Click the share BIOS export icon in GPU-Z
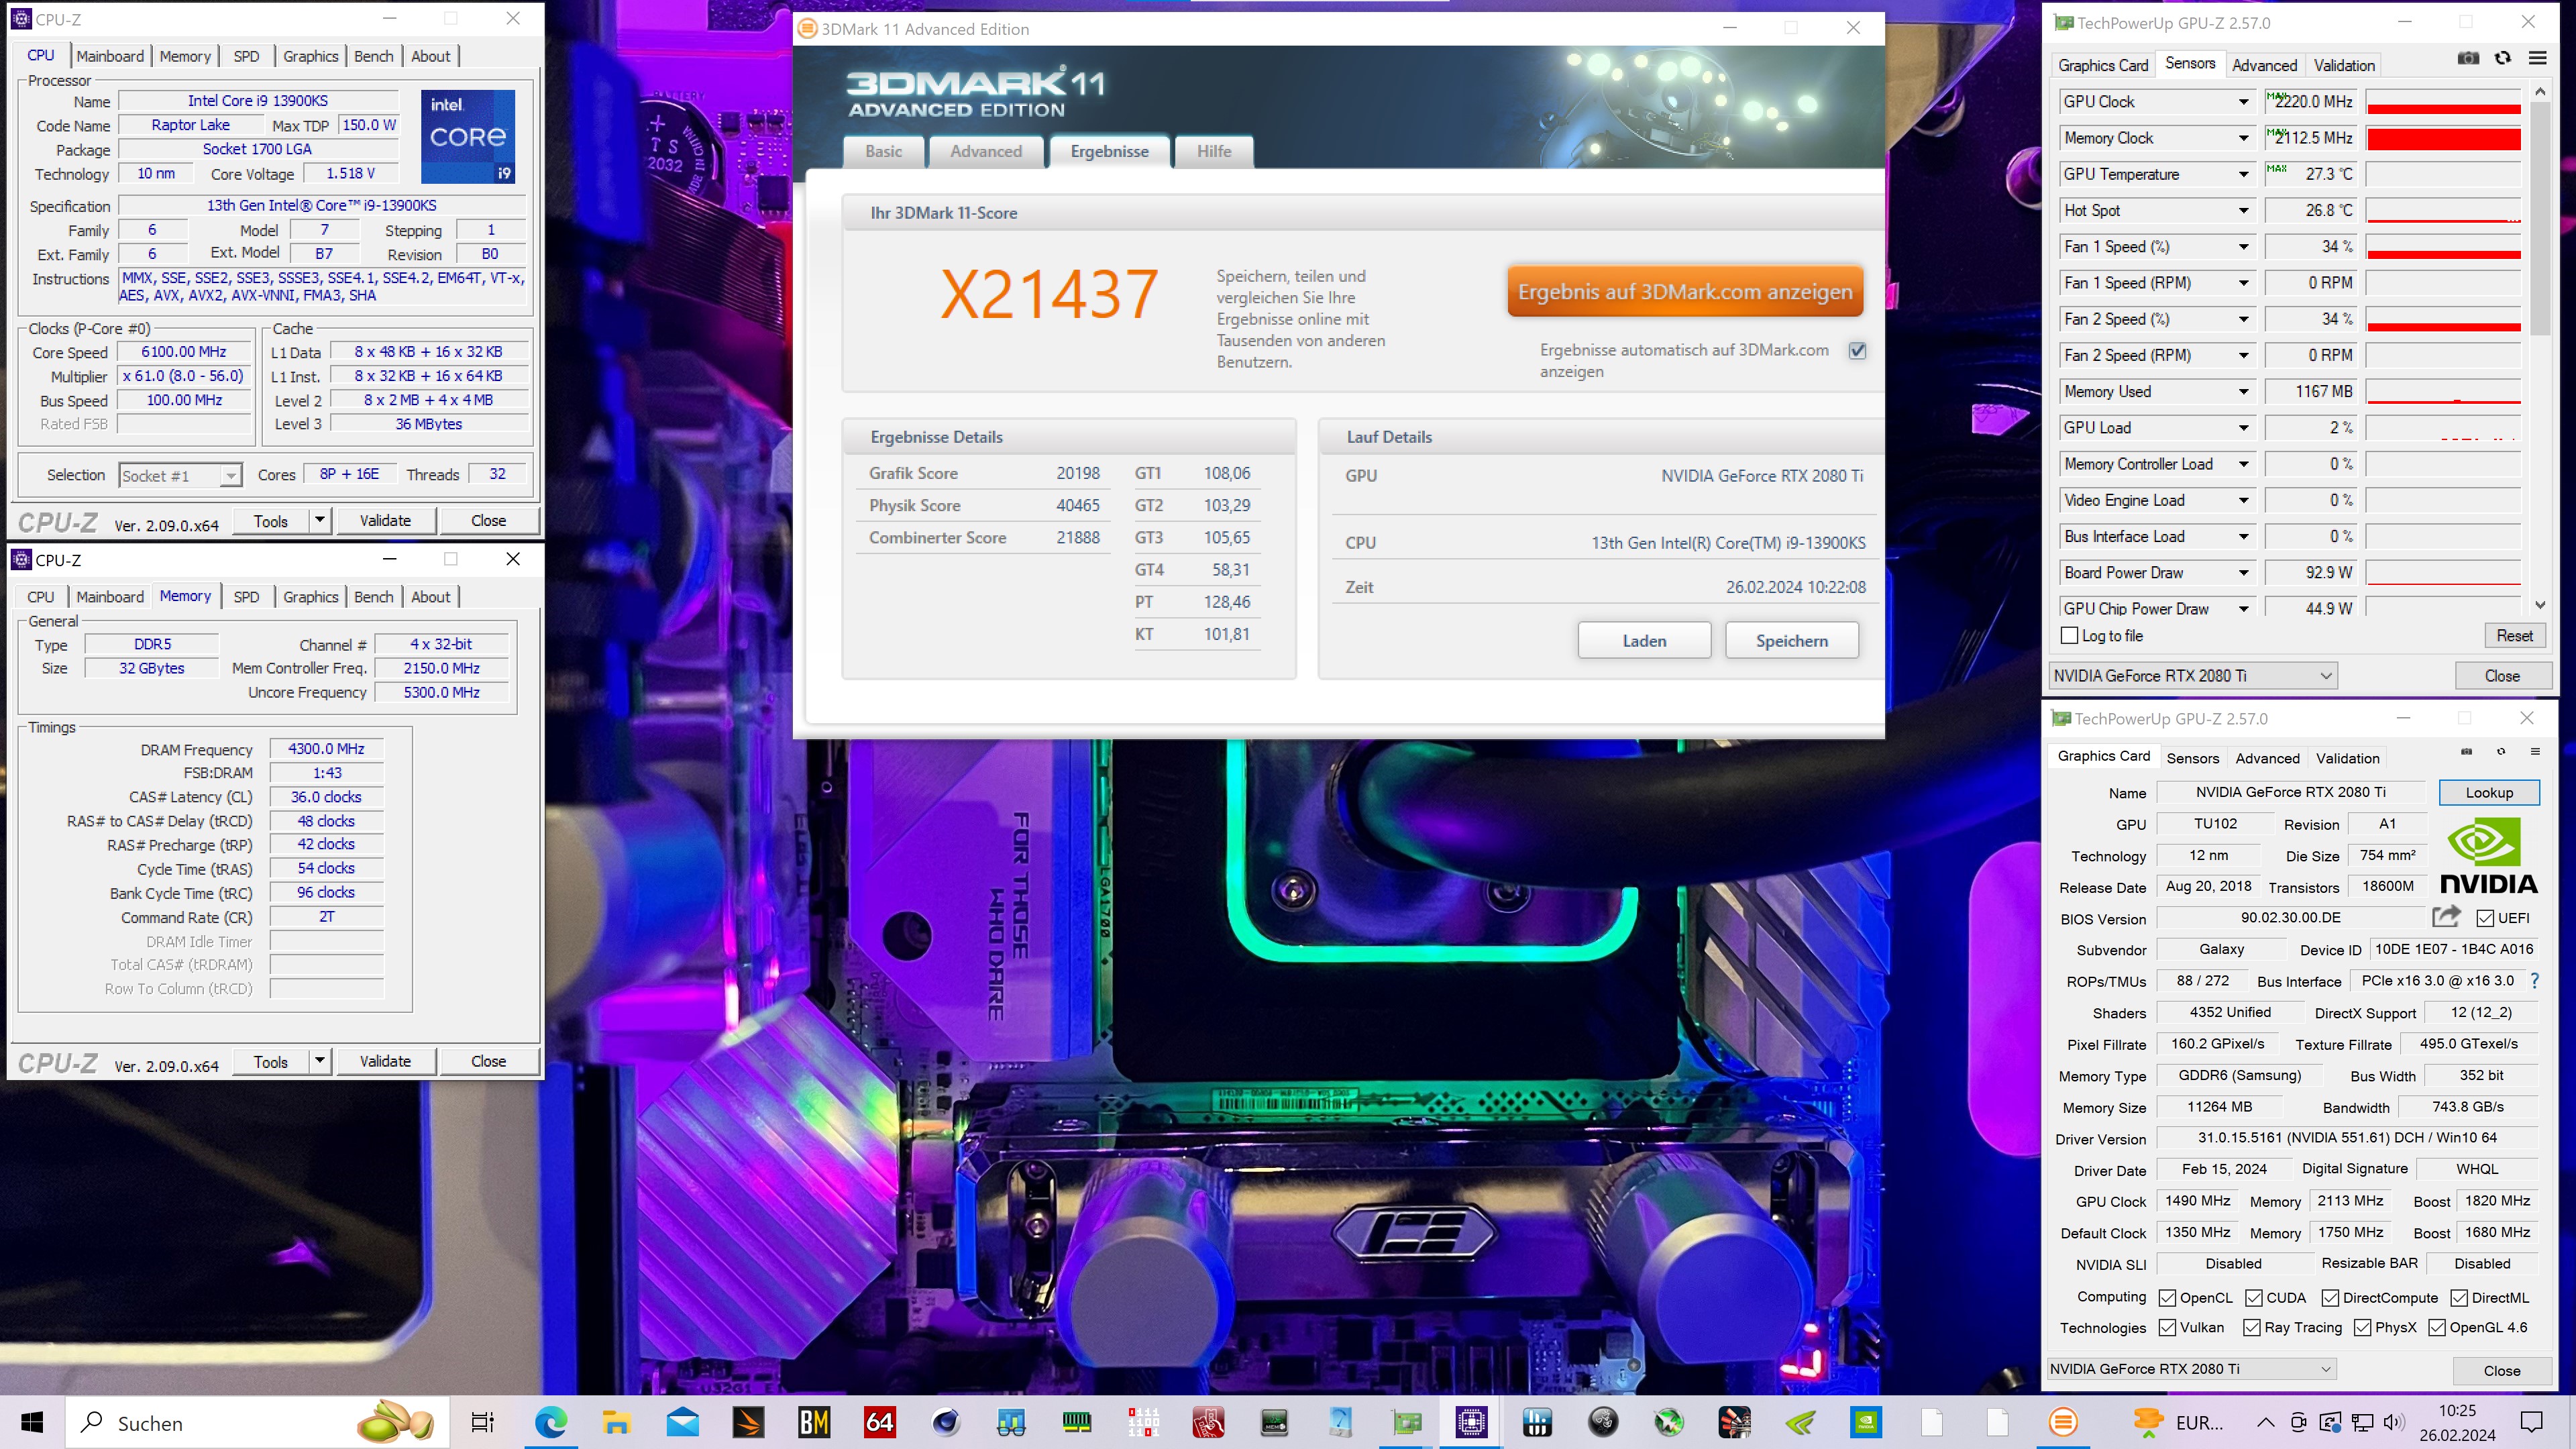This screenshot has width=2576, height=1449. click(x=2446, y=916)
